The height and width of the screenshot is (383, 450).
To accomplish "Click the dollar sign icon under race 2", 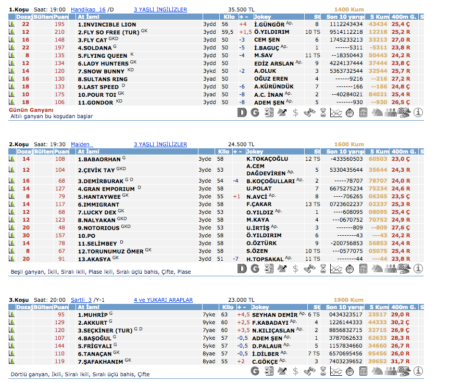I will pos(295,269).
